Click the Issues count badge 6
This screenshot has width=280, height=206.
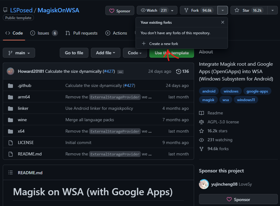pyautogui.click(x=55, y=33)
